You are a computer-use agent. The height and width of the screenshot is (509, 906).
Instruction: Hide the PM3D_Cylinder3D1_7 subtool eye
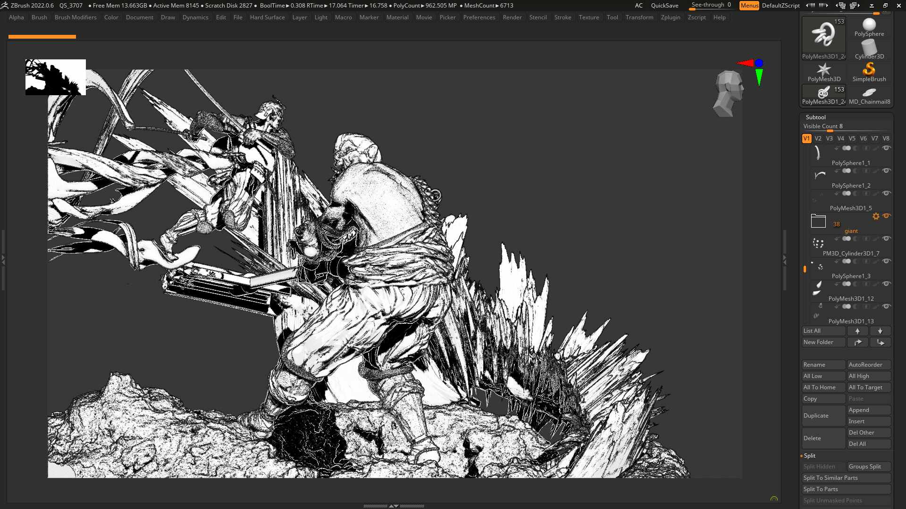click(x=886, y=238)
